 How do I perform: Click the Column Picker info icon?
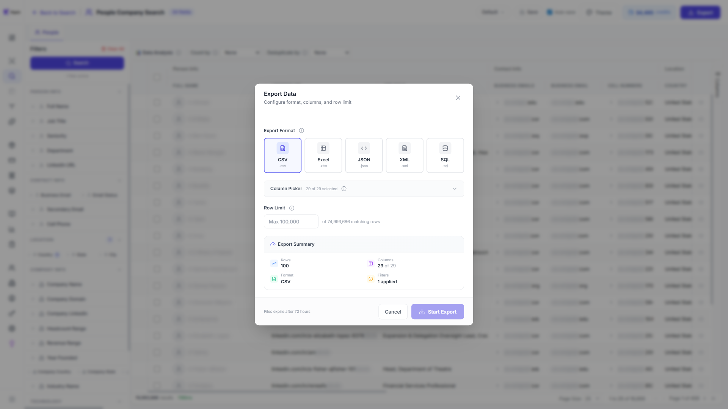[344, 189]
